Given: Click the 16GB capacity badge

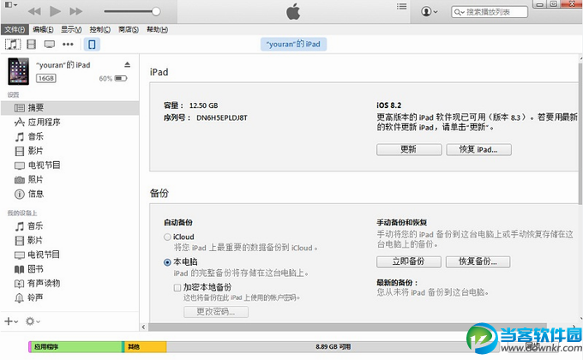Looking at the screenshot, I should pyautogui.click(x=46, y=79).
